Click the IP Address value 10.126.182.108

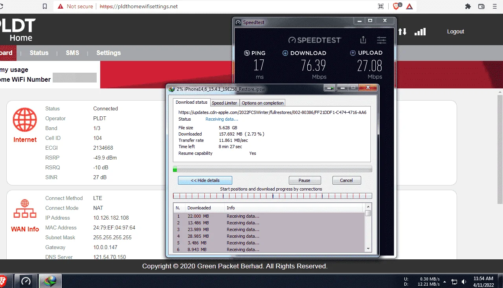click(x=111, y=218)
